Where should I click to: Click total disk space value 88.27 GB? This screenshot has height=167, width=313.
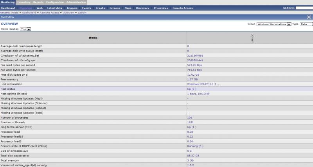click(x=193, y=156)
